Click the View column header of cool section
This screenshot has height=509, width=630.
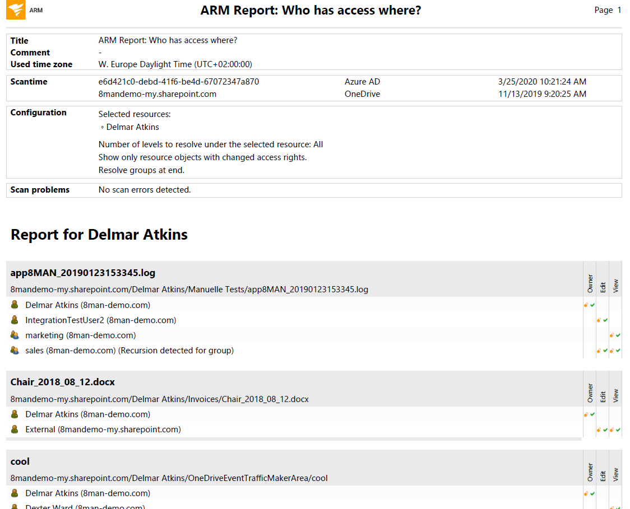(x=615, y=474)
